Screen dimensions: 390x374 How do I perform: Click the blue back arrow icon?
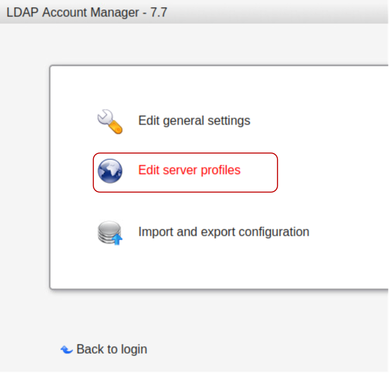click(x=67, y=350)
